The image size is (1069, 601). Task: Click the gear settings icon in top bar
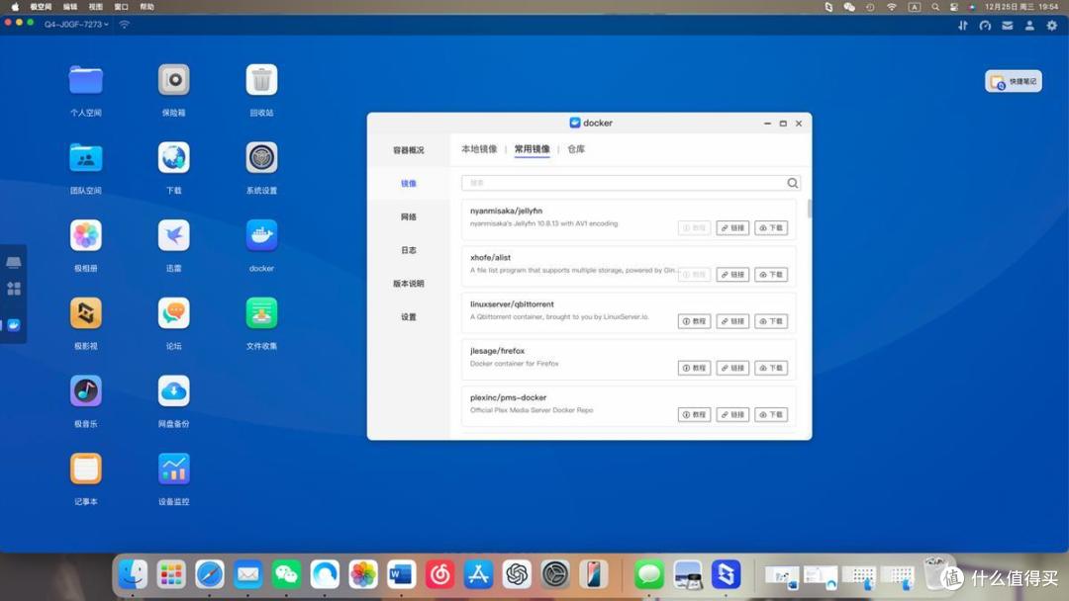coord(1052,25)
